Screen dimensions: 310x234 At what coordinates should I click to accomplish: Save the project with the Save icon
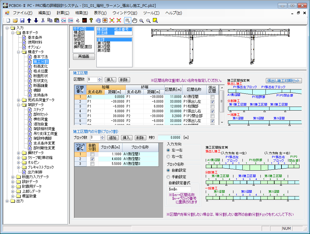pyautogui.click(x=22, y=20)
